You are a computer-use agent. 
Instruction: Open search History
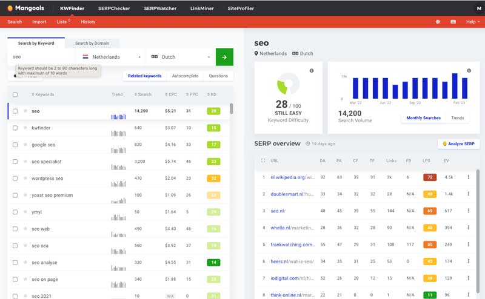pos(88,22)
